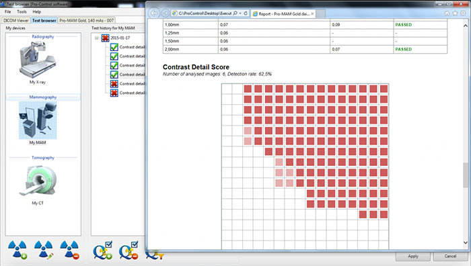The height and width of the screenshot is (266, 471).
Task: Open the Tools menu
Action: [22, 11]
